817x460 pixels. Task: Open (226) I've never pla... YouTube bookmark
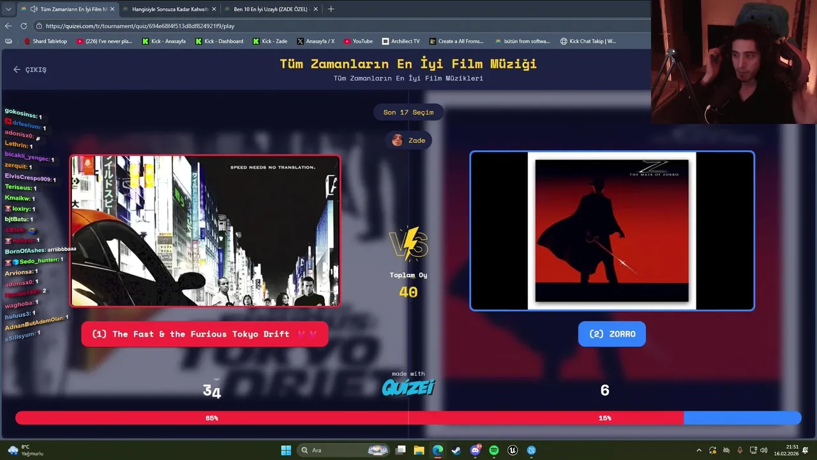tap(104, 41)
